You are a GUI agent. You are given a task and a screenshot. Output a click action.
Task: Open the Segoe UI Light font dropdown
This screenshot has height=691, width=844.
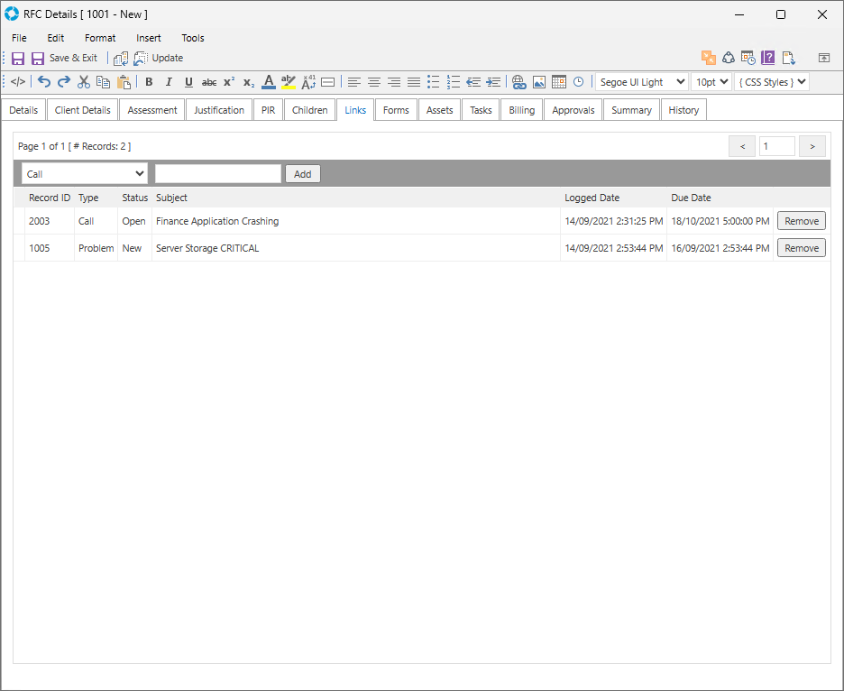coord(641,82)
